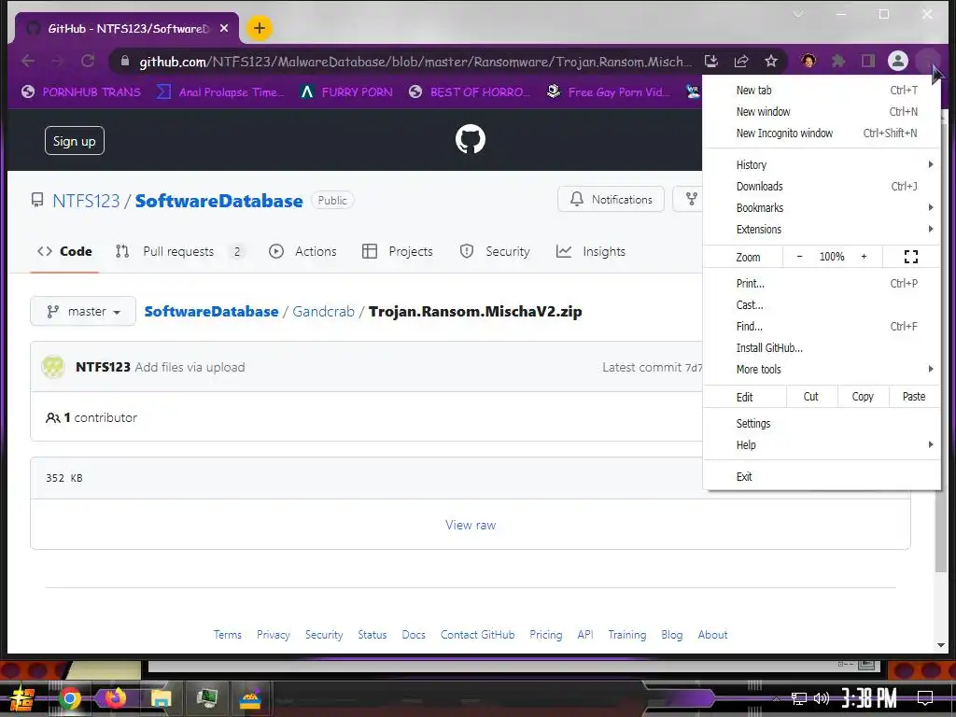Click the install app icon in address bar
This screenshot has height=717, width=956.
click(x=710, y=61)
